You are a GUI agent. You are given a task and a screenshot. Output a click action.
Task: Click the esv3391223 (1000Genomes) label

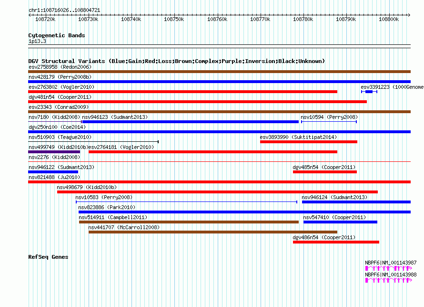click(x=392, y=87)
